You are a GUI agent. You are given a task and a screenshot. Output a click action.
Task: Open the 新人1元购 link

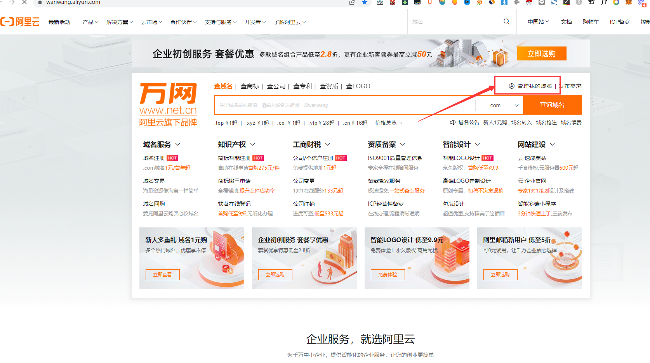pos(495,122)
